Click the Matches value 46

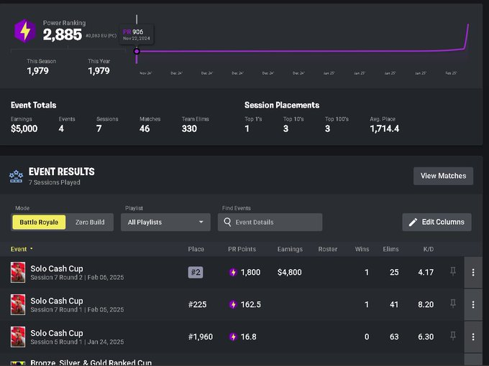coord(145,128)
